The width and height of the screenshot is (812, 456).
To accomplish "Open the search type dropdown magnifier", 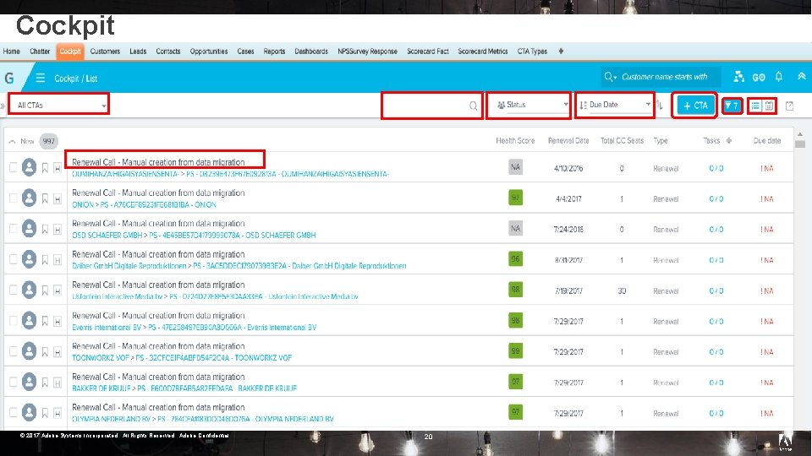I will click(610, 77).
